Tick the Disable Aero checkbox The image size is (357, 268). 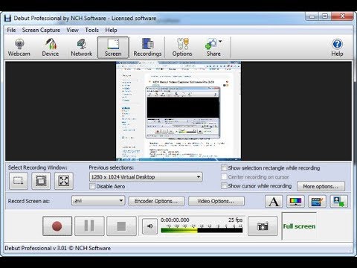pos(92,186)
